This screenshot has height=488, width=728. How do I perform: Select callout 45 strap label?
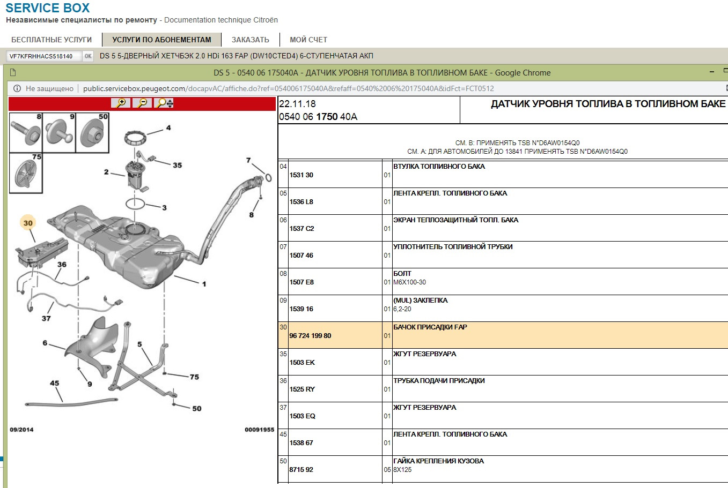coord(54,383)
